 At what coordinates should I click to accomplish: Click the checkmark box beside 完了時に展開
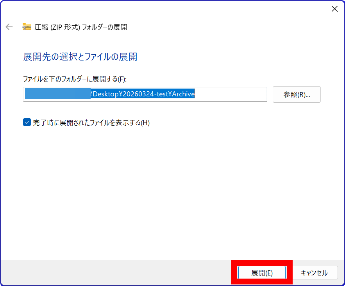(x=27, y=123)
